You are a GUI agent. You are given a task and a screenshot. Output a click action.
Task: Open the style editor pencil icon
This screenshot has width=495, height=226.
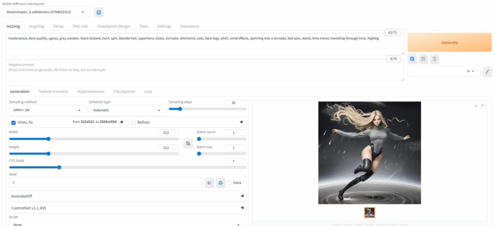click(487, 71)
